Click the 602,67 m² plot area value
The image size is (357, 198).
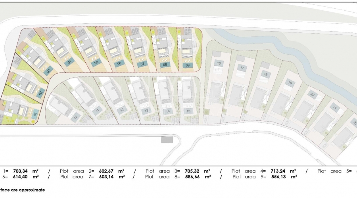click(x=111, y=171)
